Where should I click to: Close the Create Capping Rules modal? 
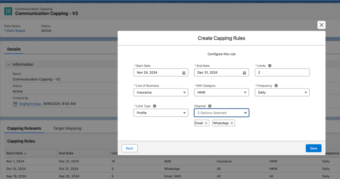(321, 25)
